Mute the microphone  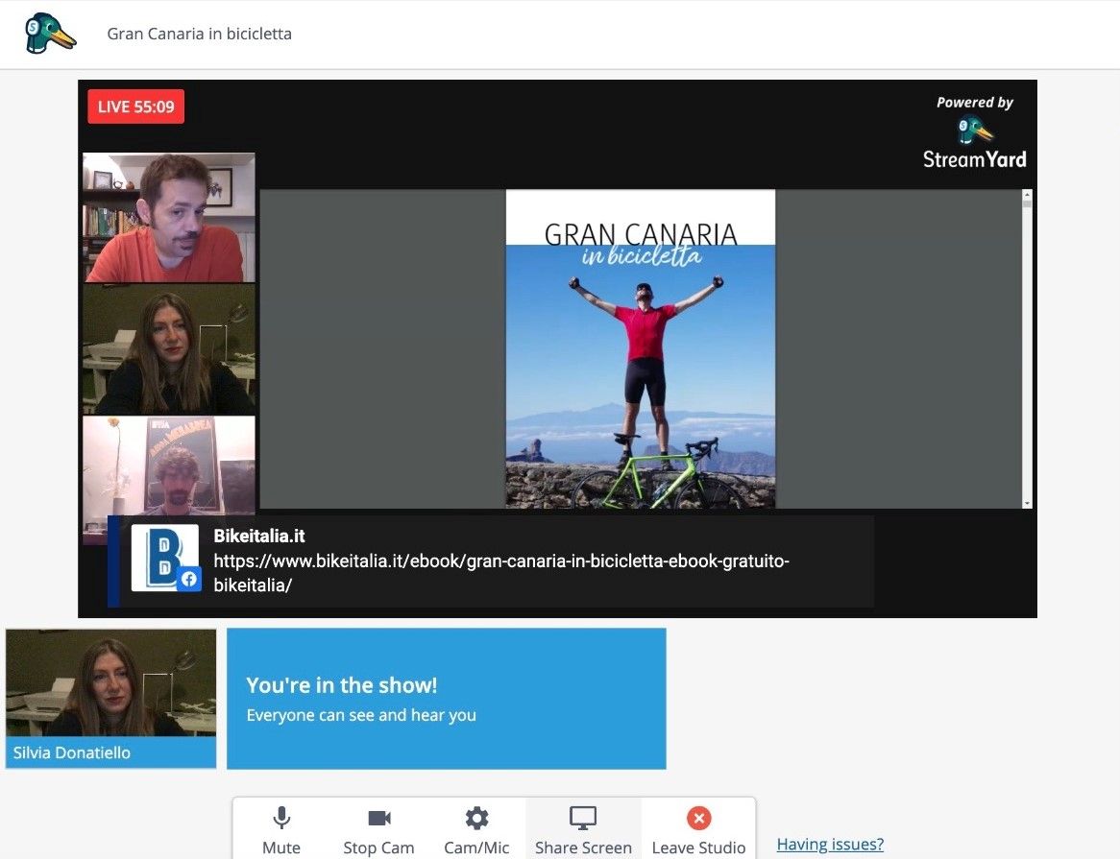tap(281, 829)
